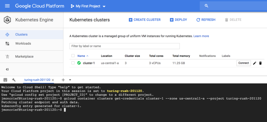
Task: Add a new Cloud Shell session tab
Action: [63, 80]
